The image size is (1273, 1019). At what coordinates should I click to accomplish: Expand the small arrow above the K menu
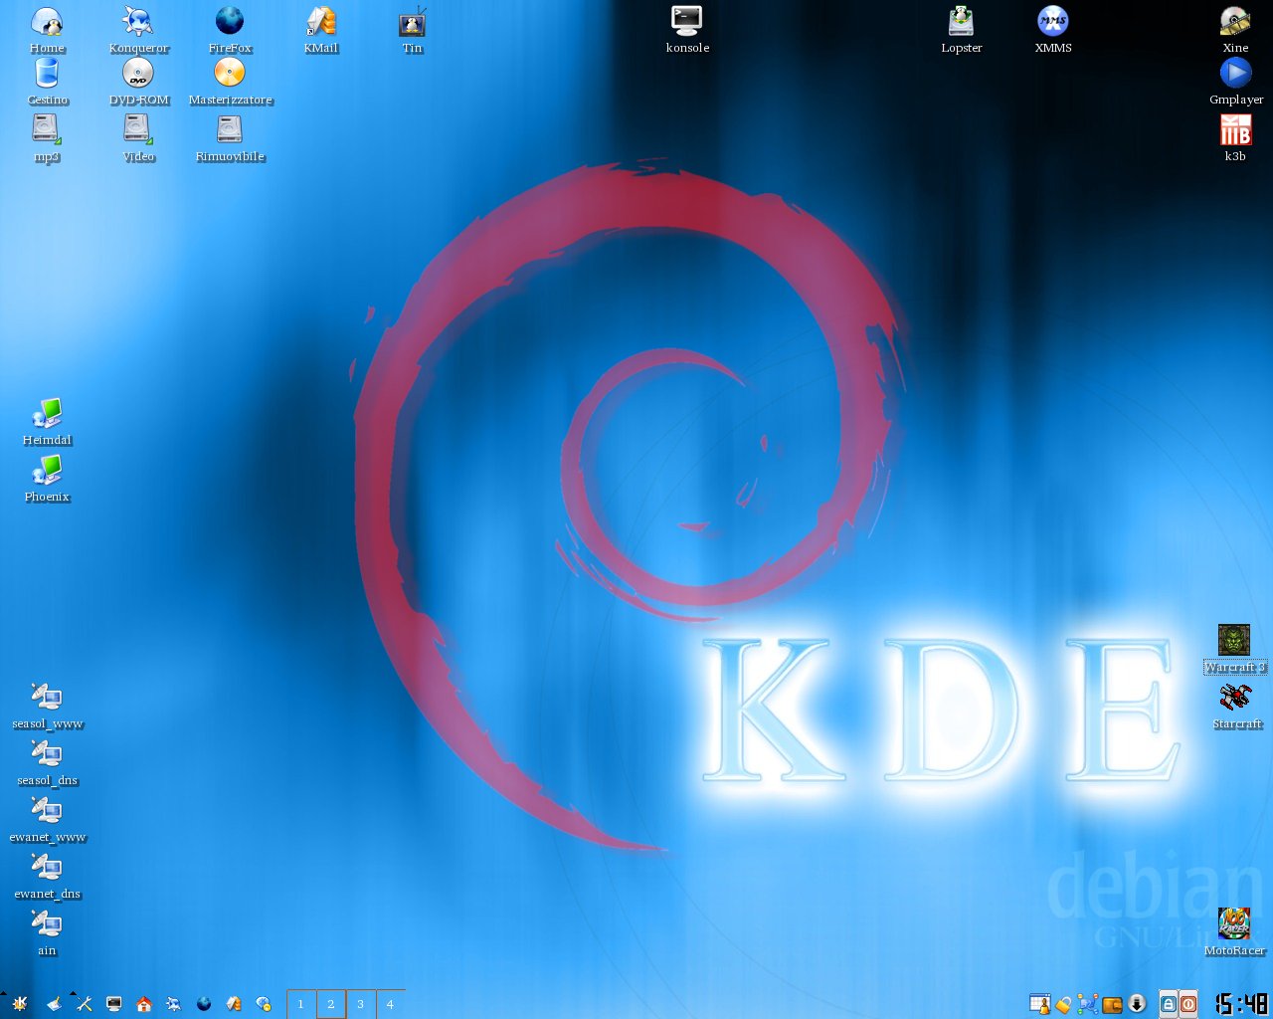click(4, 993)
